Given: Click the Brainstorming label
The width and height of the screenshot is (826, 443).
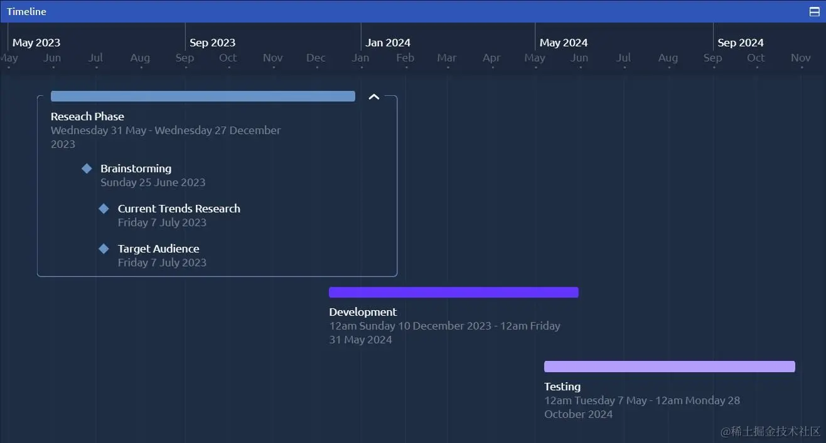Looking at the screenshot, I should [x=136, y=169].
